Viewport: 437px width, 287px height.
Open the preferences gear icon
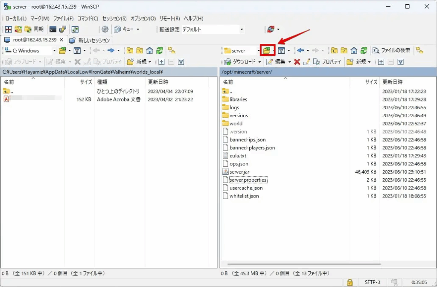point(105,29)
